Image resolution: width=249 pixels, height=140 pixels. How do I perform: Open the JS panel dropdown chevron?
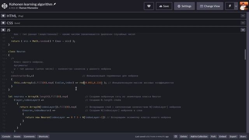click(x=243, y=30)
